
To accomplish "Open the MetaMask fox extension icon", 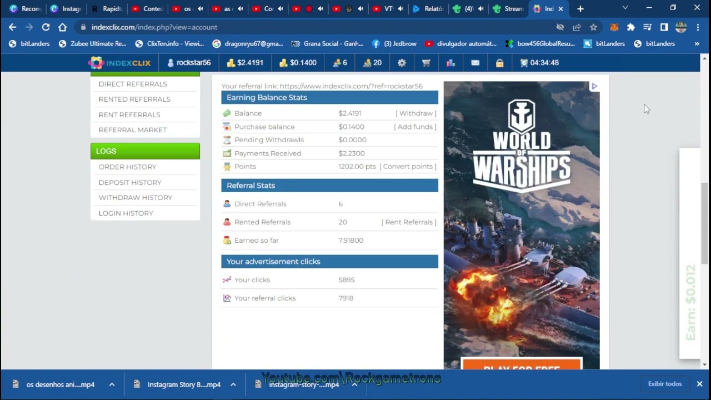I will pos(614,27).
